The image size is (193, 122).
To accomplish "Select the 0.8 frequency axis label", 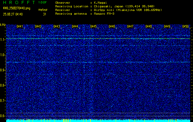I will pos(2,85).
